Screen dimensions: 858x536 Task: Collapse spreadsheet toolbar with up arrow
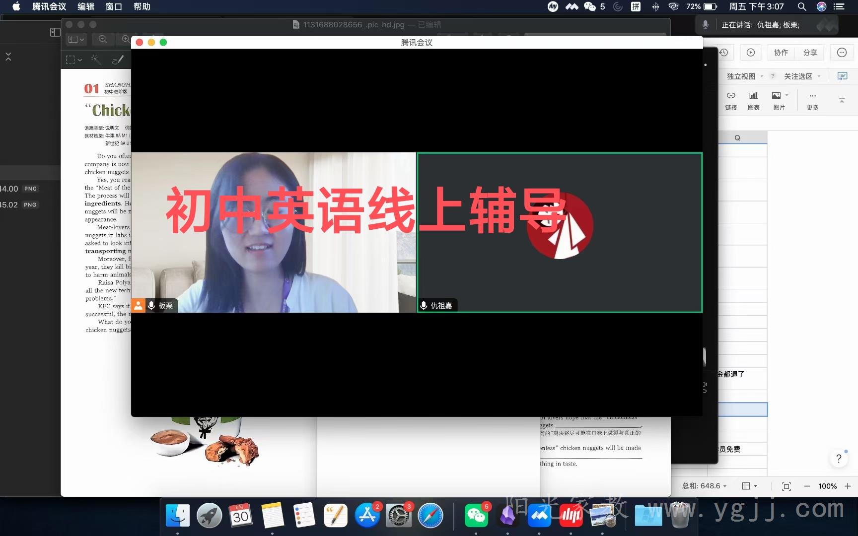[x=842, y=101]
